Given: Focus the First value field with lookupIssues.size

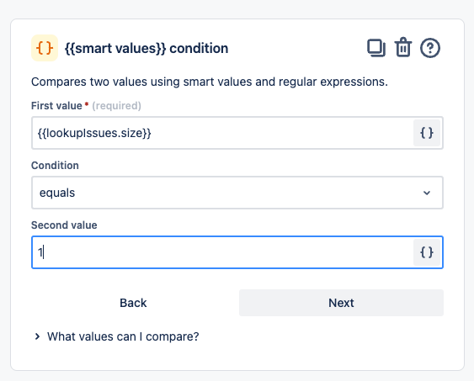Looking at the screenshot, I should coord(222,133).
